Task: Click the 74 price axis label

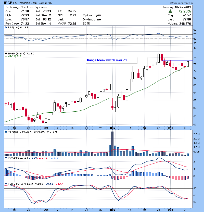Action: click(x=195, y=57)
